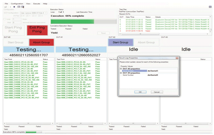Open the Configuration menu
The width and height of the screenshot is (214, 135).
[17, 4]
